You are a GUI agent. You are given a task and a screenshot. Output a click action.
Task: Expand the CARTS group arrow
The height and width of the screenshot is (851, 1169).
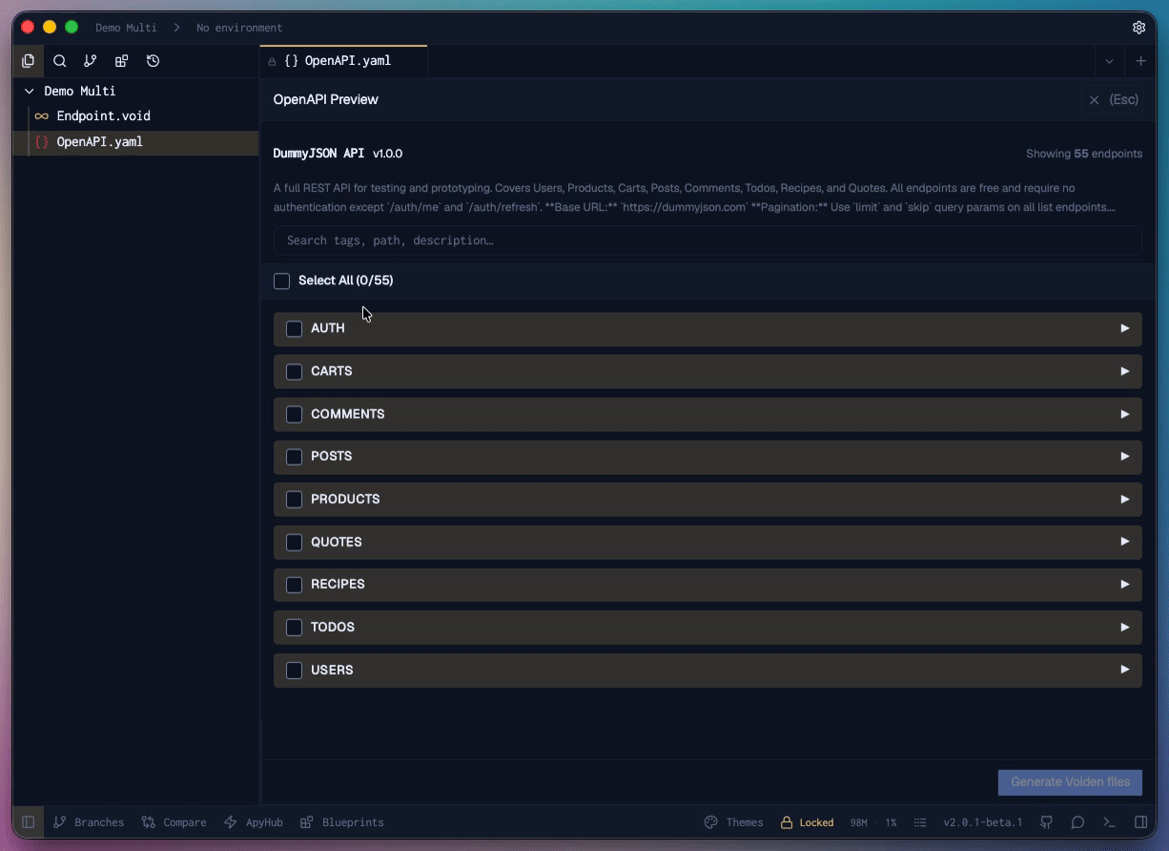1125,371
